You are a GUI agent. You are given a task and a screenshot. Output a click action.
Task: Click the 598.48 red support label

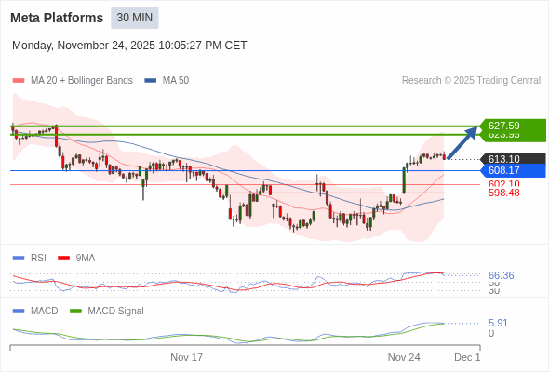pyautogui.click(x=503, y=193)
